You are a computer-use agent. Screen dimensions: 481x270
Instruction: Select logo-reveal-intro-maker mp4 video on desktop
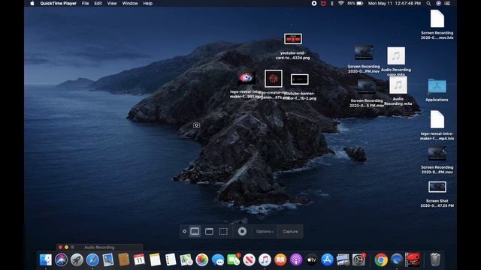(x=247, y=78)
